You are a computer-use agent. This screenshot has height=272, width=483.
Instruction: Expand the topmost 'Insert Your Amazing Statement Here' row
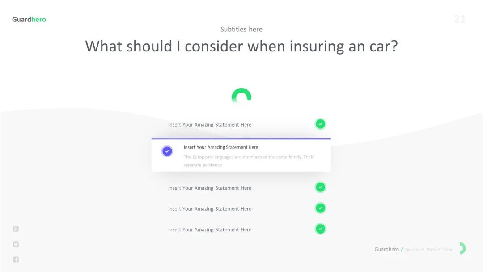coord(210,125)
